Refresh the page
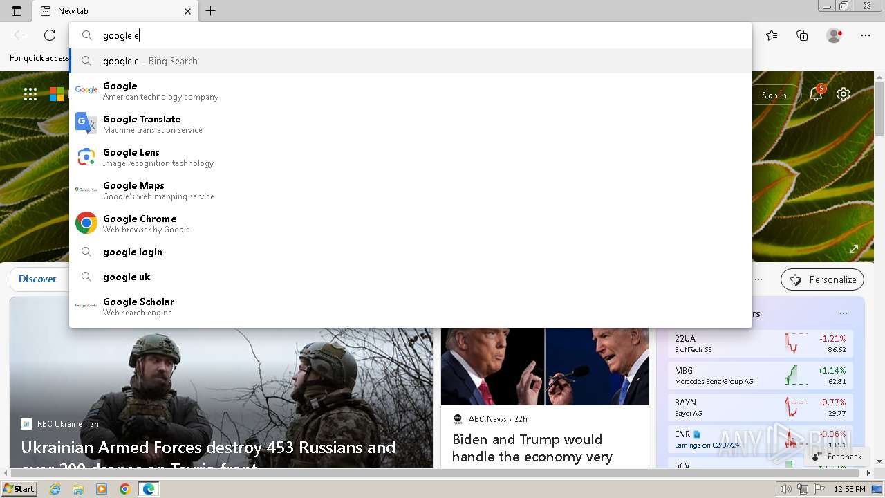Viewport: 885px width, 498px height. pos(50,35)
